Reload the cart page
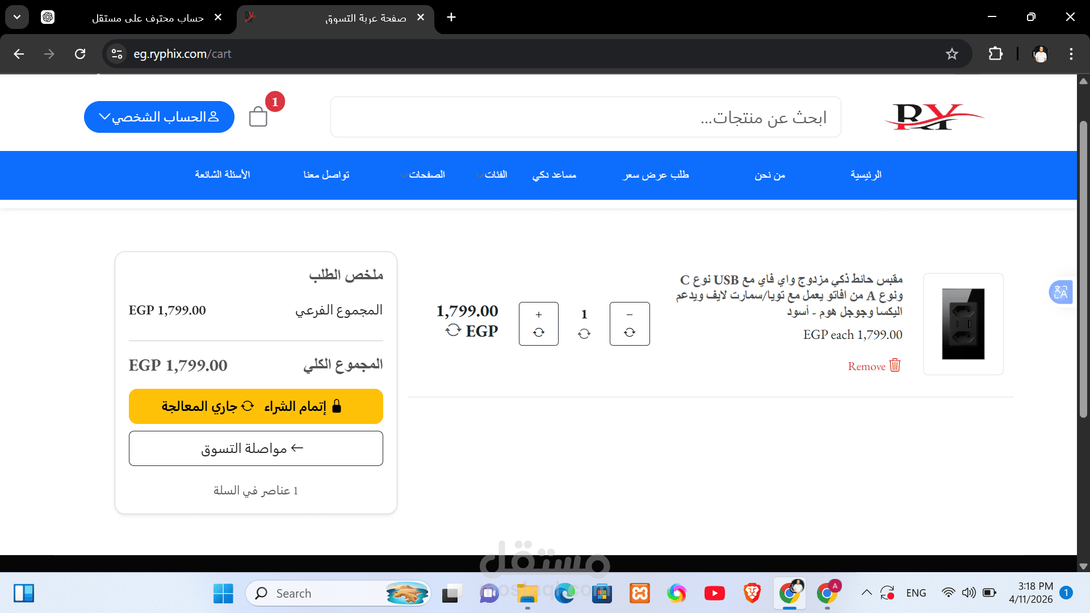This screenshot has width=1090, height=613. click(80, 54)
